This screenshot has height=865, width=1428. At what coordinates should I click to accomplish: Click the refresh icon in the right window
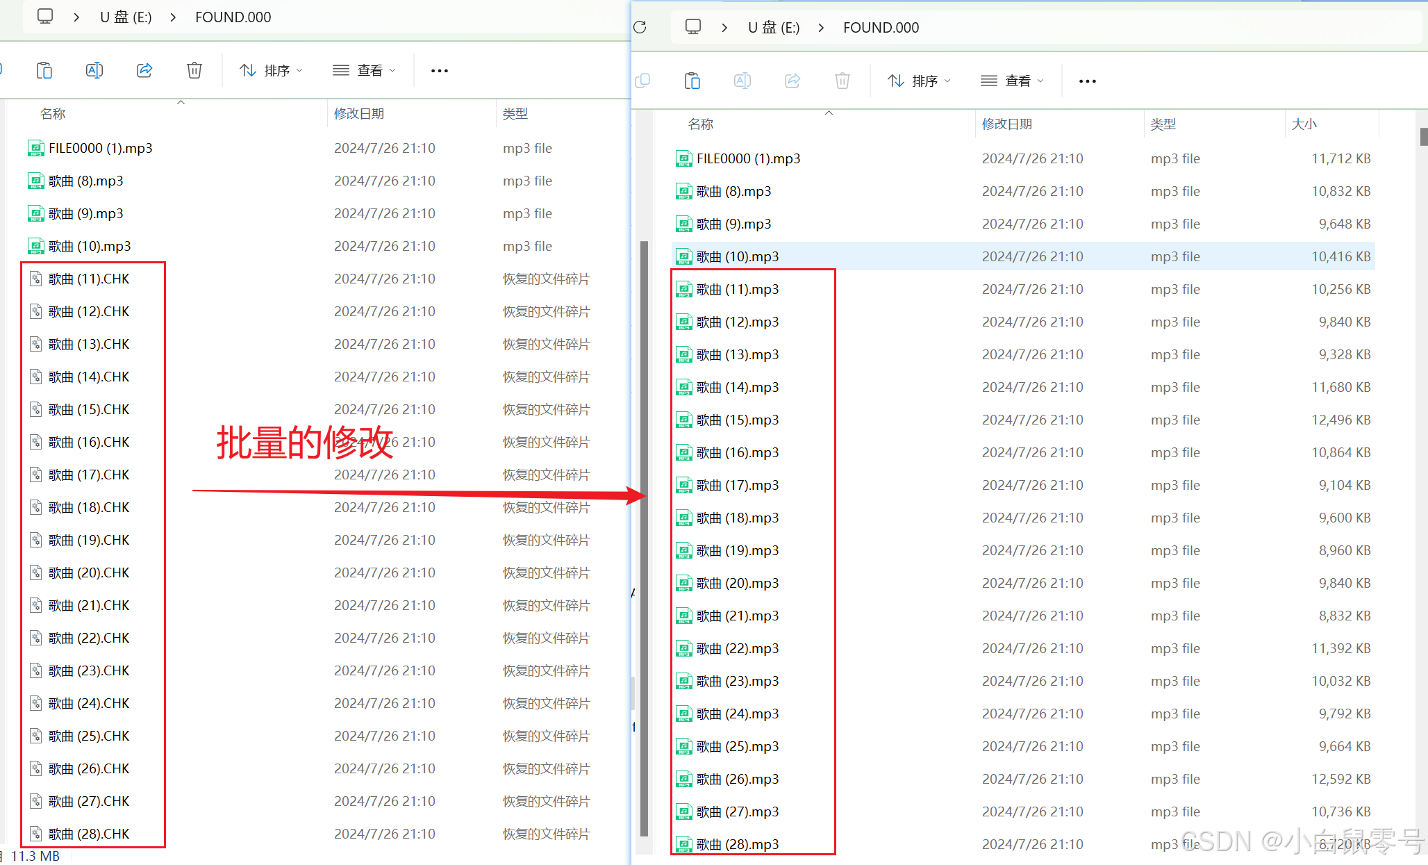click(x=640, y=27)
